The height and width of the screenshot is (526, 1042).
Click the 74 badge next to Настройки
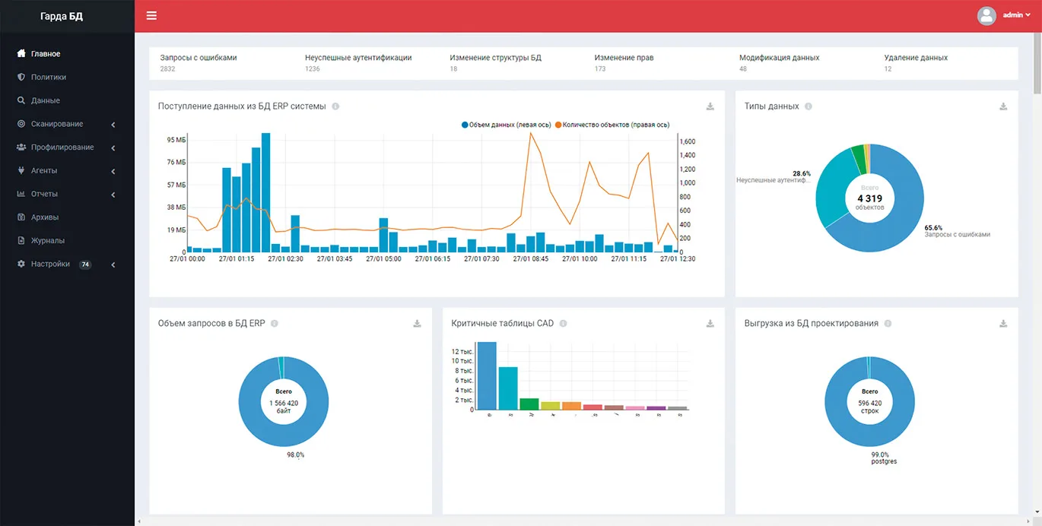click(85, 265)
